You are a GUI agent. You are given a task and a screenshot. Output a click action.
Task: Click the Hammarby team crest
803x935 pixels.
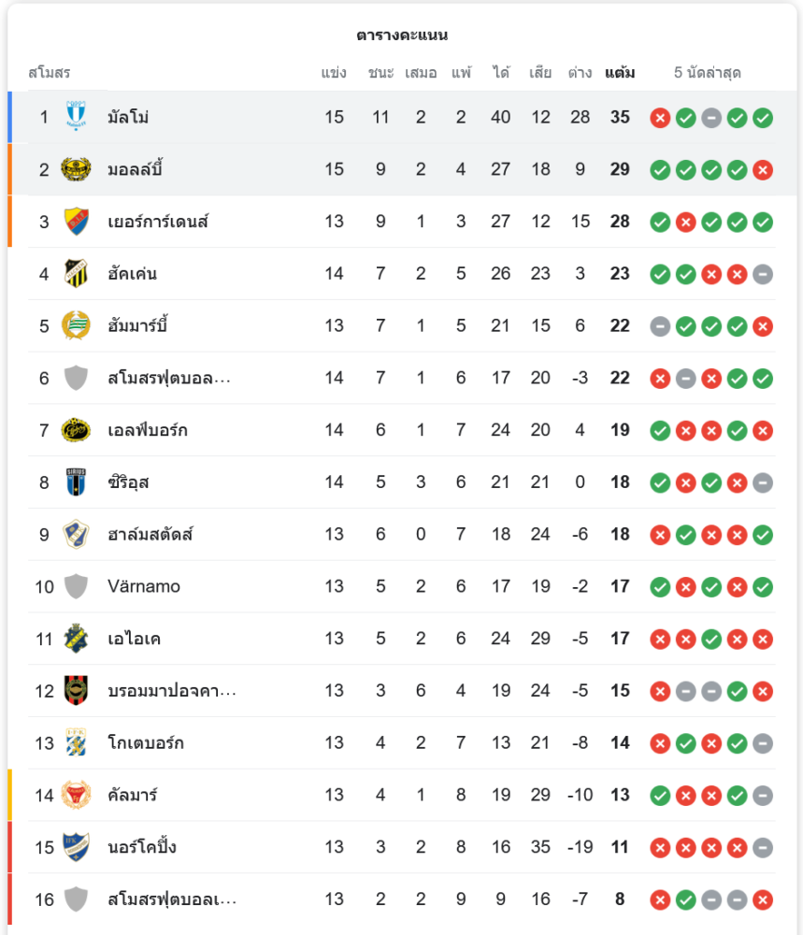[76, 326]
